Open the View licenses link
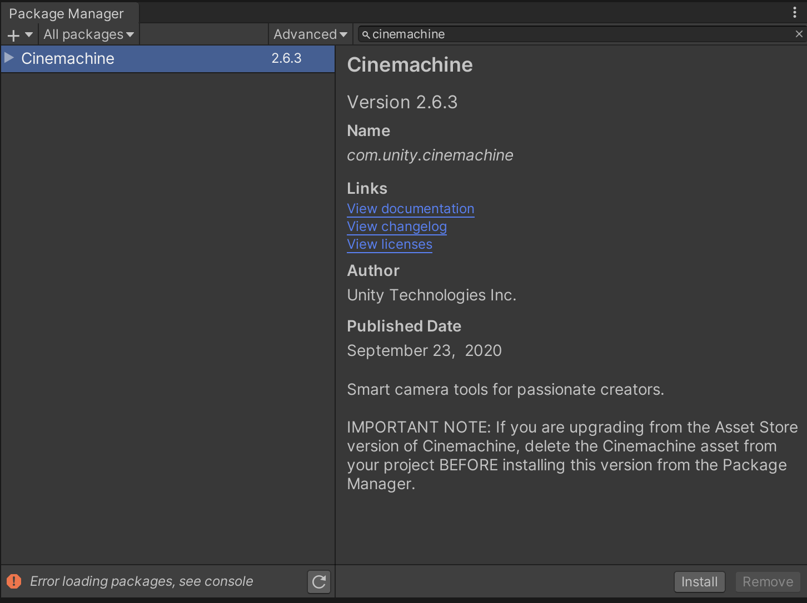 pyautogui.click(x=390, y=244)
